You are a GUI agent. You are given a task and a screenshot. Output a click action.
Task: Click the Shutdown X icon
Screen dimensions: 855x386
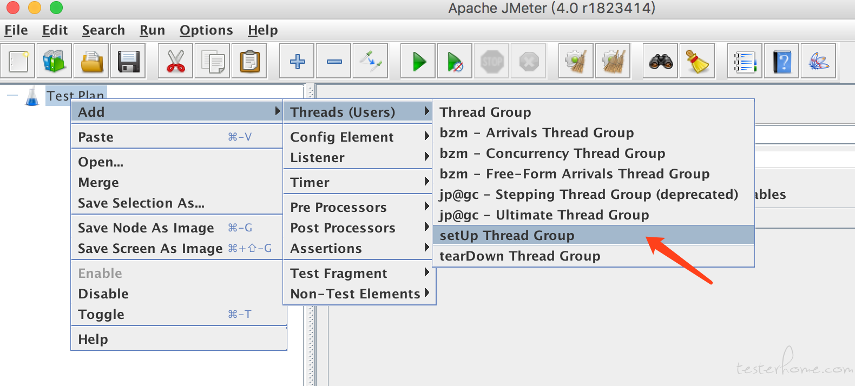[x=529, y=61]
